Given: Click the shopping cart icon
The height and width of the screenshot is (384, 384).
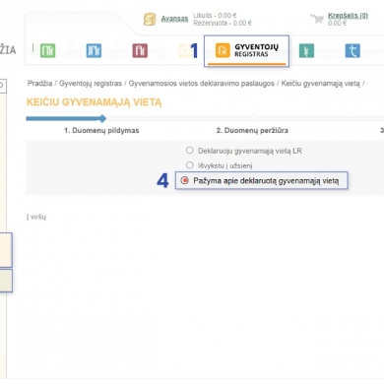Looking at the screenshot, I should [x=317, y=19].
